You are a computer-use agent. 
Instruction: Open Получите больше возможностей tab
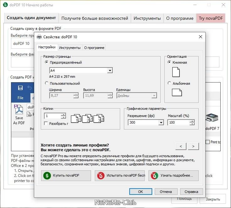pos(95,18)
